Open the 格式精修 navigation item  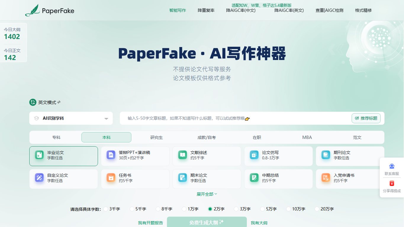363,10
